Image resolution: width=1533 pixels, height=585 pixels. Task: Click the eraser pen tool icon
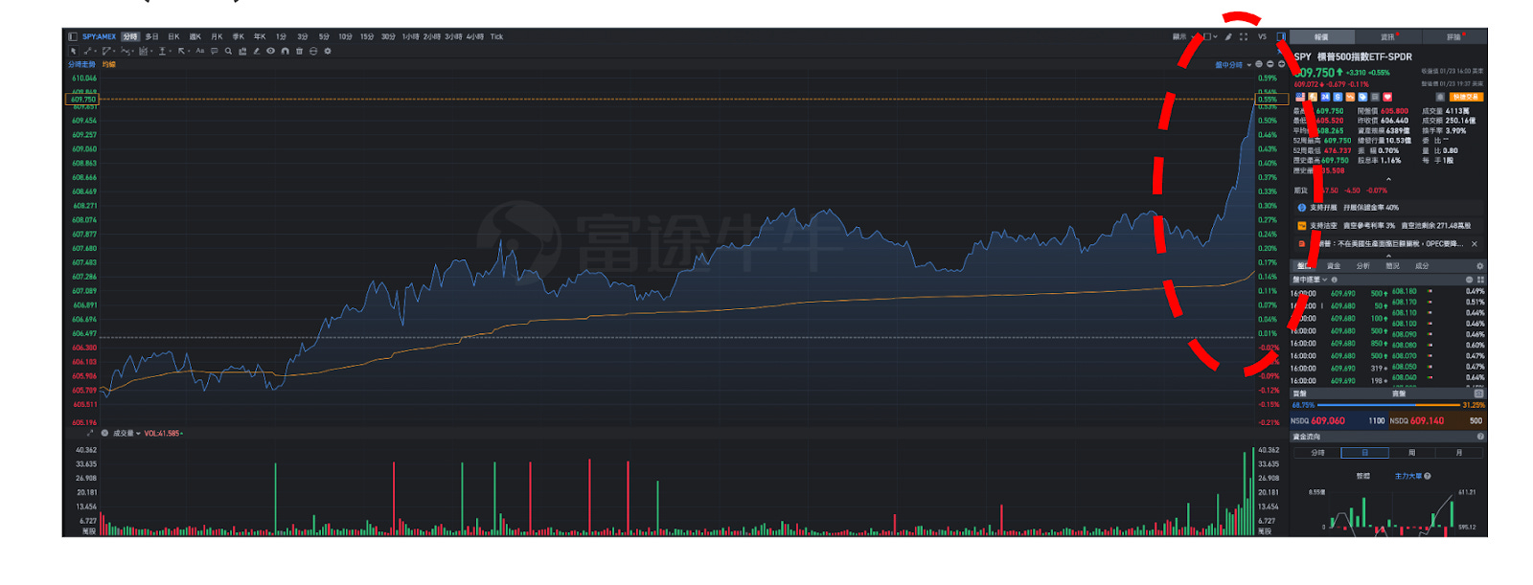257,51
